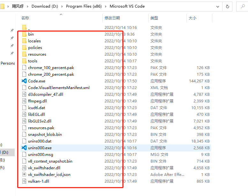Click the DLL icon of libGLESv2.dll
The width and height of the screenshot is (248, 196).
(24, 121)
